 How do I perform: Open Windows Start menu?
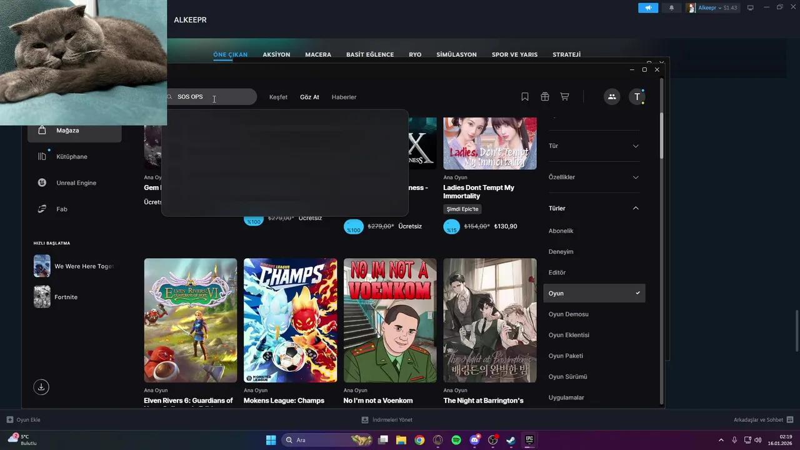[x=271, y=440]
